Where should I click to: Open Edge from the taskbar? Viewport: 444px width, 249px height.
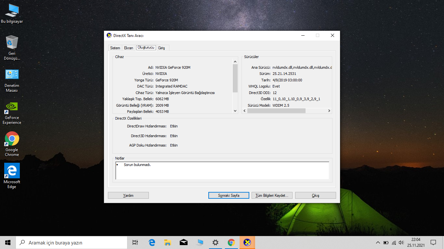pos(152,243)
